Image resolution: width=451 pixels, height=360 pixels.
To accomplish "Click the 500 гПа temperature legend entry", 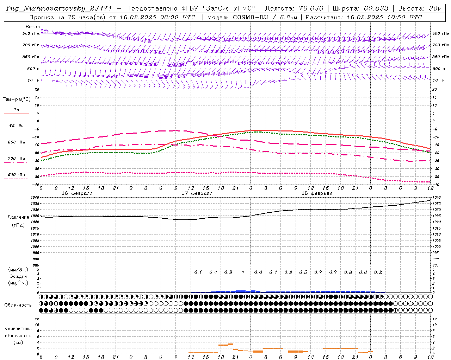I will point(16,176).
